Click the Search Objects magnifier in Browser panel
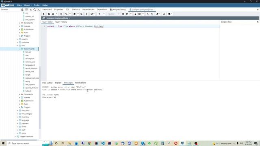 pos(35,10)
